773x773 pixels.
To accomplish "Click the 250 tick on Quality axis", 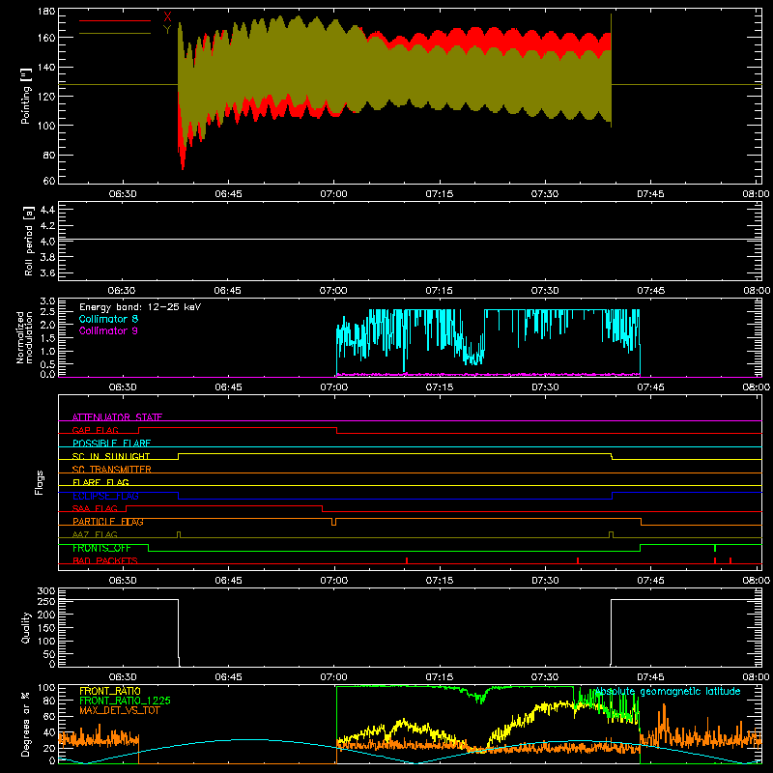I will (46, 601).
